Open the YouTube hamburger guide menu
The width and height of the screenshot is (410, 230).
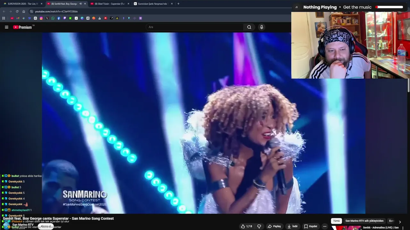point(6,27)
